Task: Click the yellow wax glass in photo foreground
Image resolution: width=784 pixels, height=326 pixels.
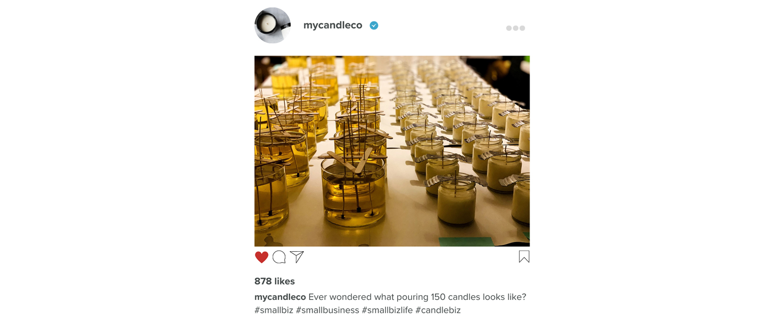Action: (x=353, y=191)
